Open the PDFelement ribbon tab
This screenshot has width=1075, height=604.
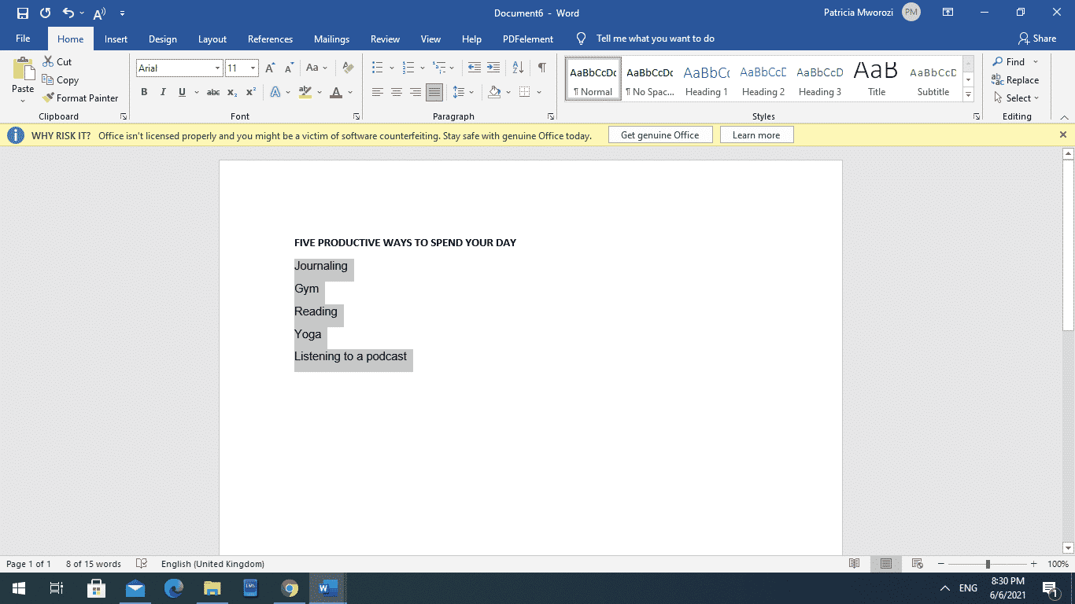527,38
